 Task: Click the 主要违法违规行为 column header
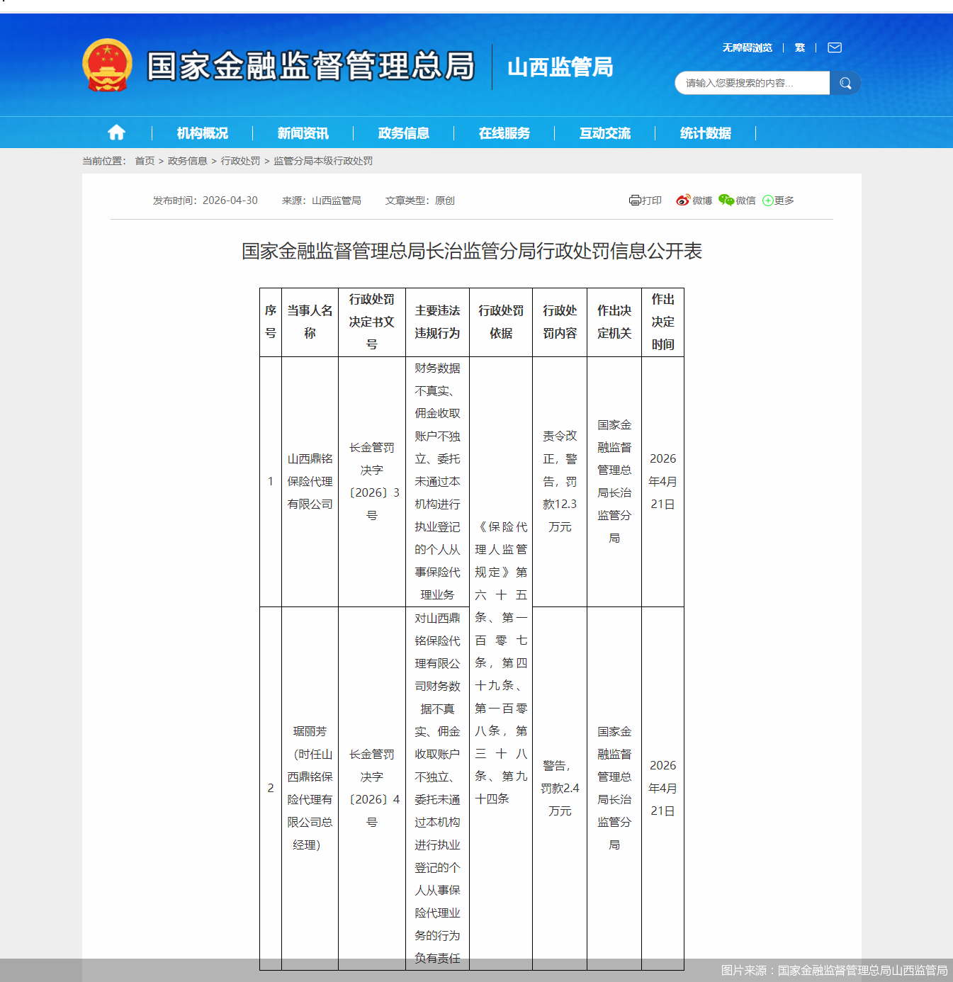coord(437,322)
